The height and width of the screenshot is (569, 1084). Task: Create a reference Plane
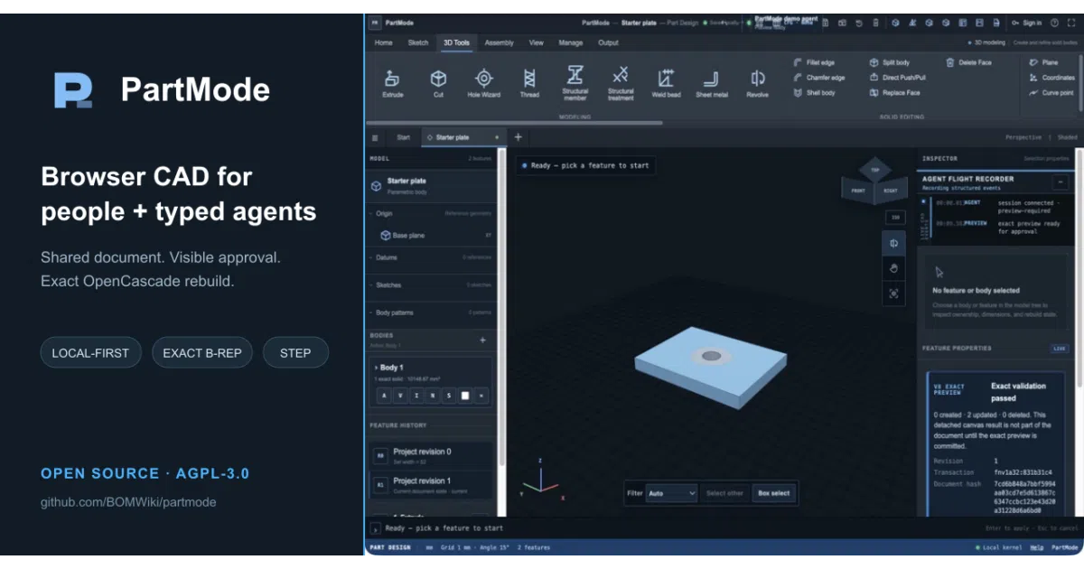[1043, 63]
